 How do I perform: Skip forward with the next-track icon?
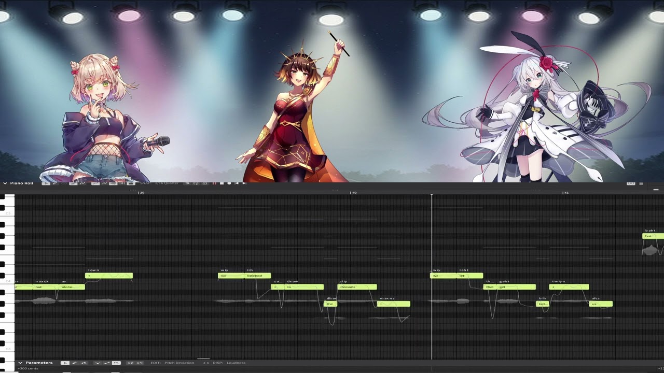(244, 183)
